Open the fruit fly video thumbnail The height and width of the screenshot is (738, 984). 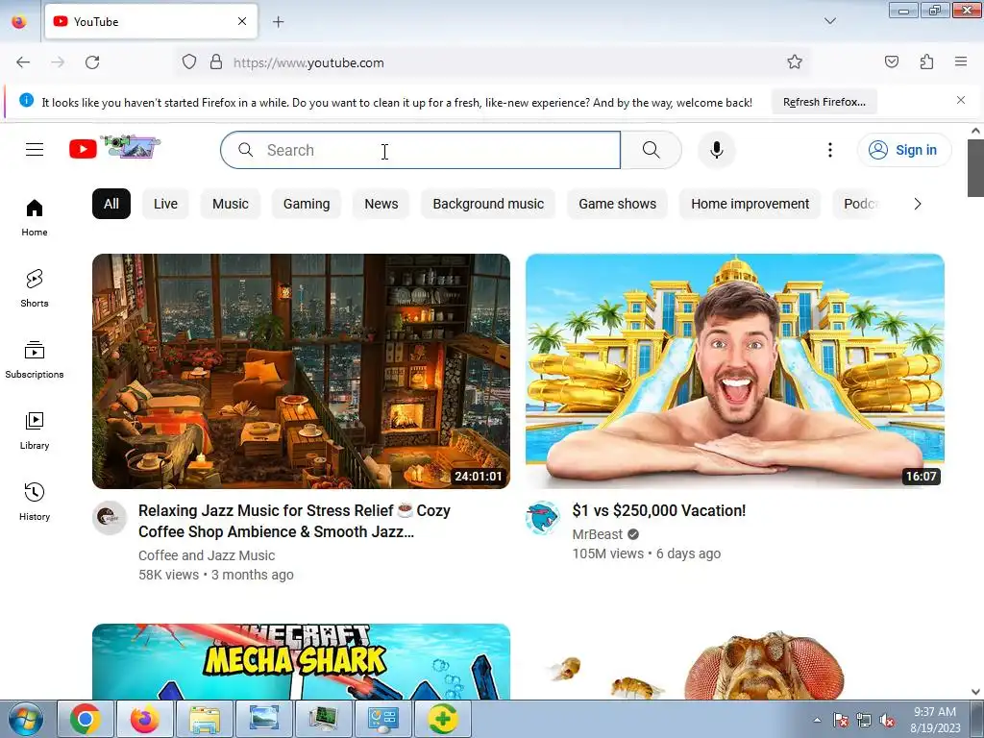pyautogui.click(x=735, y=661)
